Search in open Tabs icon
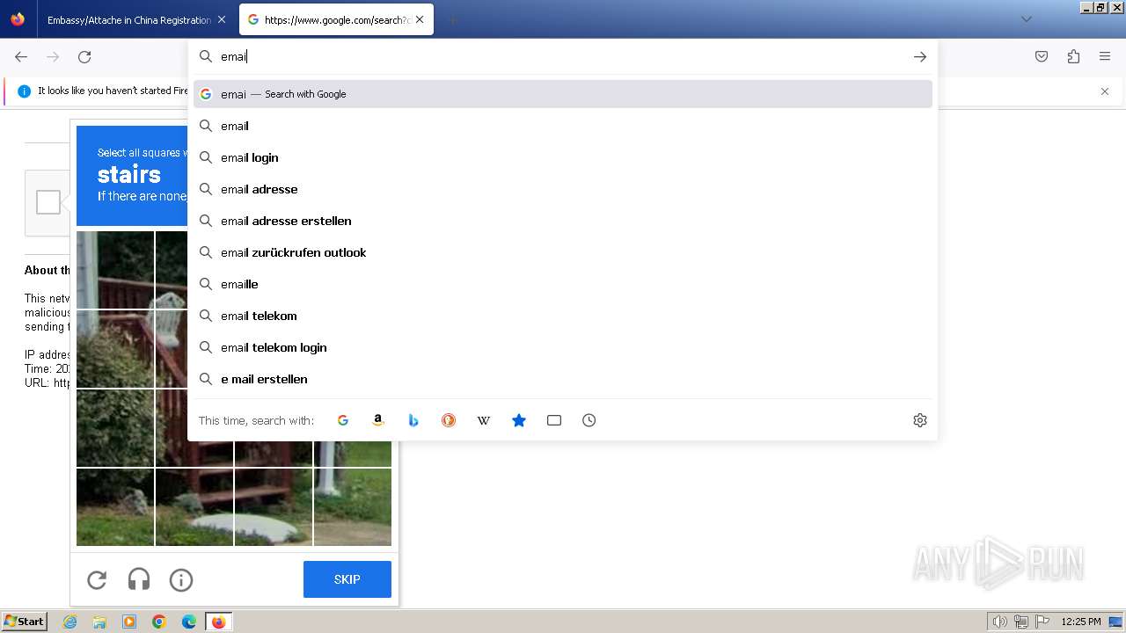This screenshot has width=1126, height=633. pos(554,420)
